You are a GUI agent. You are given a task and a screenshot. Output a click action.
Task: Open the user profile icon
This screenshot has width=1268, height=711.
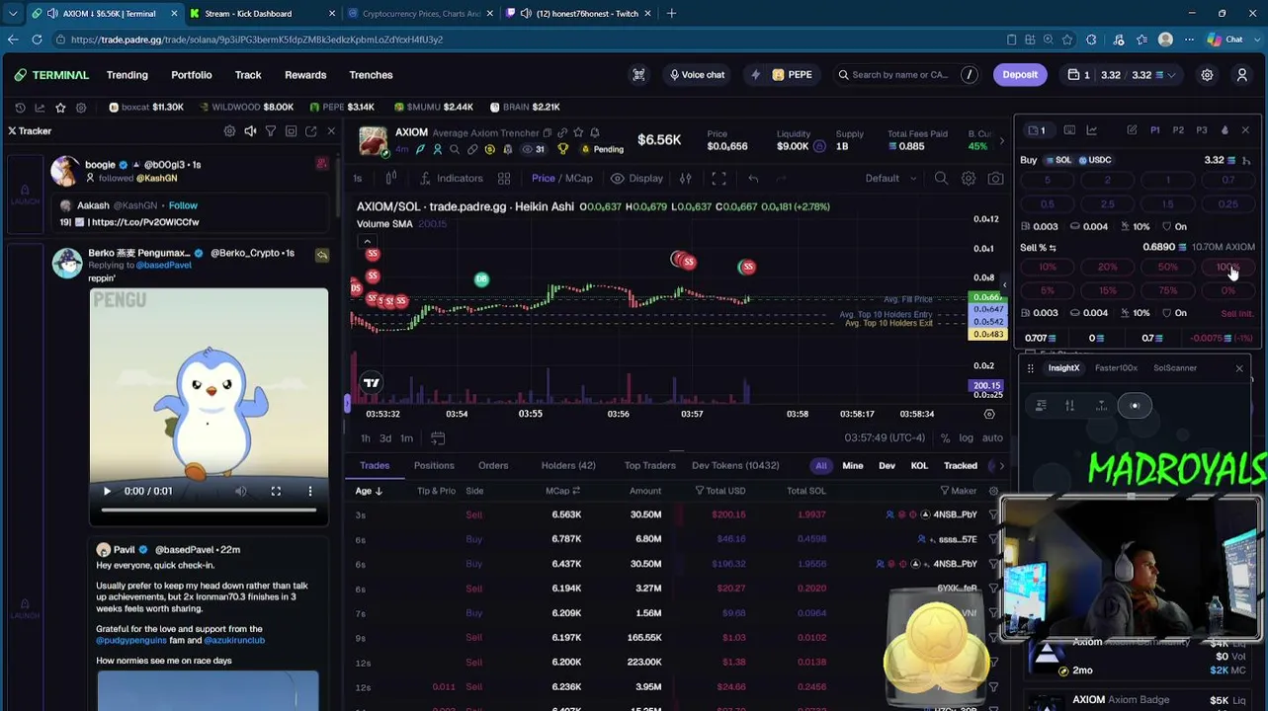point(1242,75)
